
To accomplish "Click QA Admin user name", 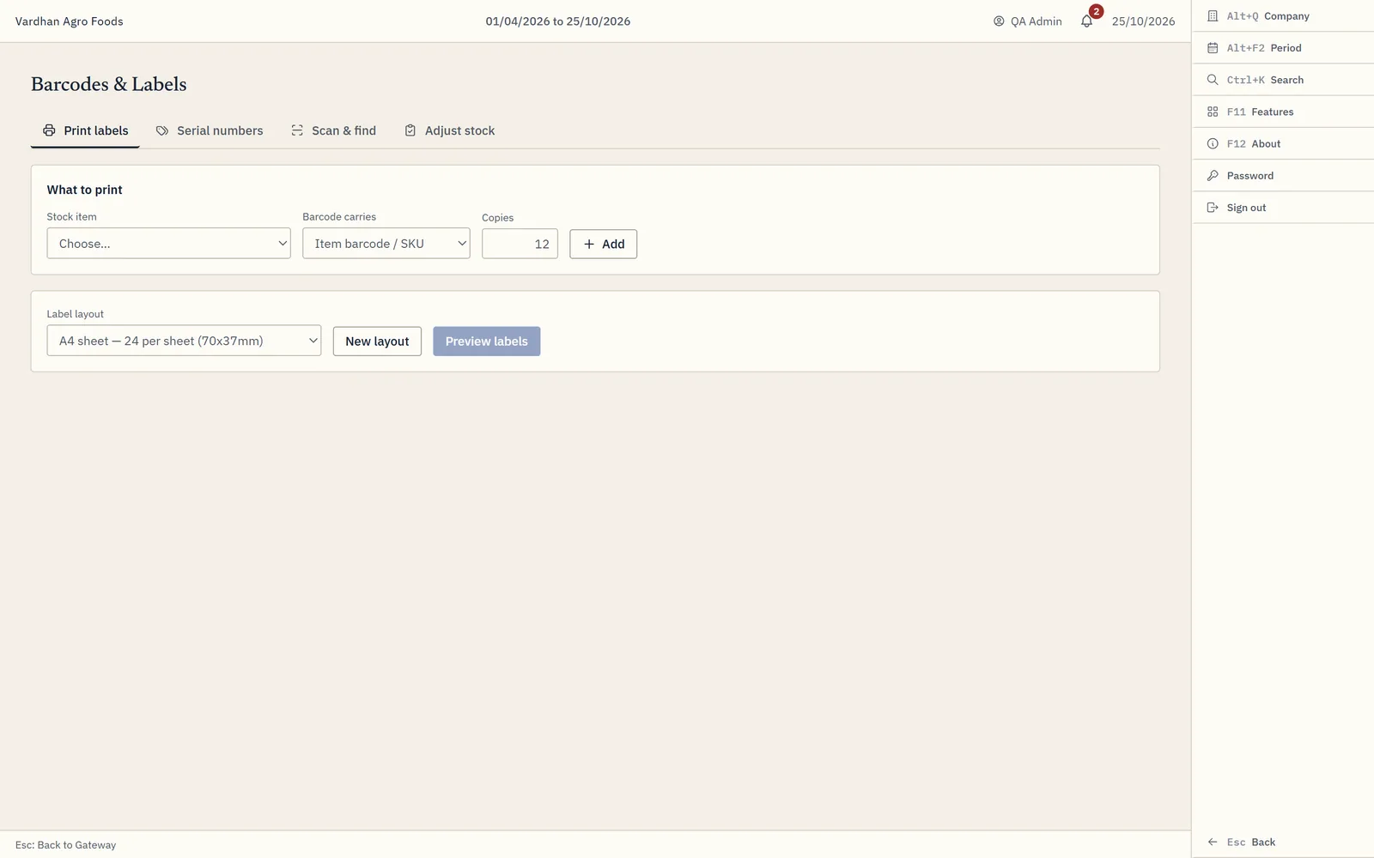I will pyautogui.click(x=1036, y=21).
